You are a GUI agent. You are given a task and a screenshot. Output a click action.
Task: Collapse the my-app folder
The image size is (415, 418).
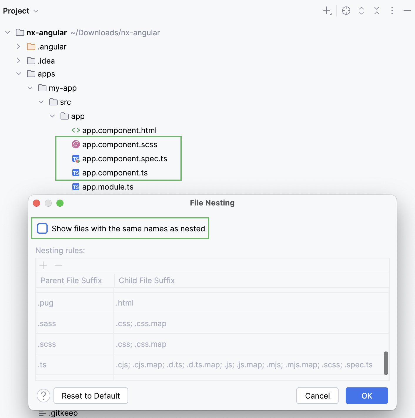30,88
